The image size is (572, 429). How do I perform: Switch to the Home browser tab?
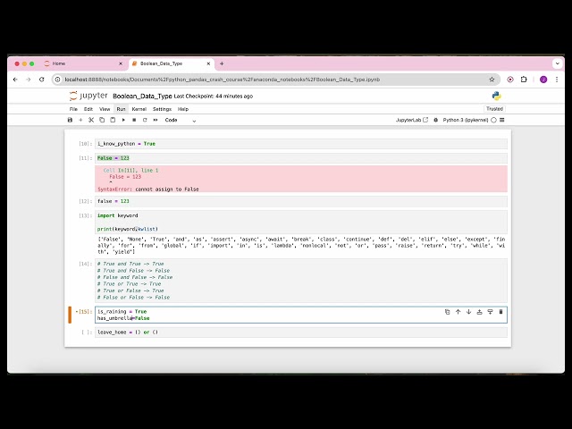[83, 63]
